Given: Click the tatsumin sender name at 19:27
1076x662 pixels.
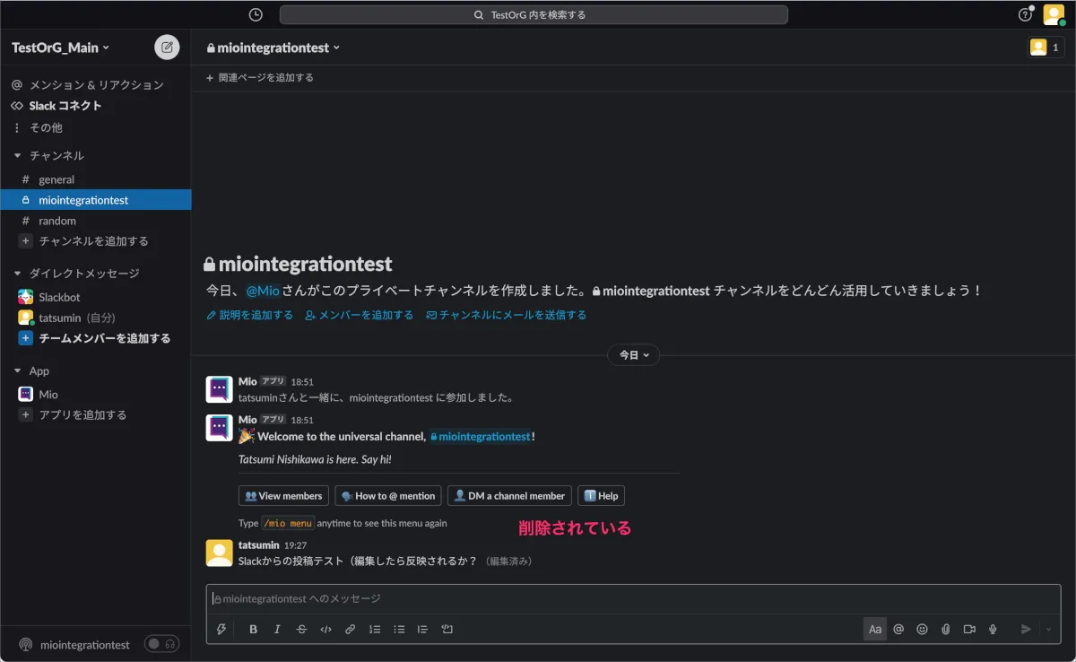Looking at the screenshot, I should [x=259, y=545].
